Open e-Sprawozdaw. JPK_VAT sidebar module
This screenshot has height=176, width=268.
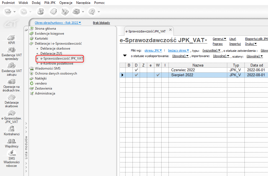(x=11, y=116)
